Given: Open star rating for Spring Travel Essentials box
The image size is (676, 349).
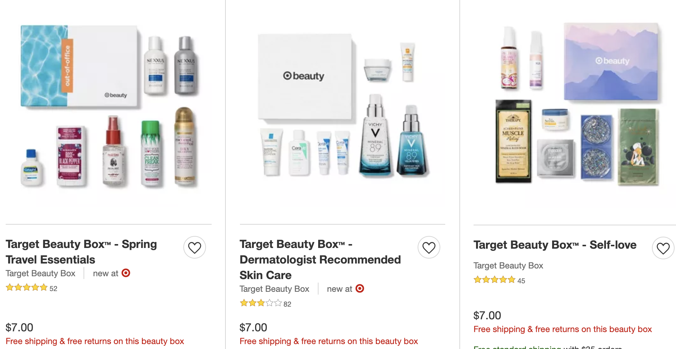Looking at the screenshot, I should (x=27, y=288).
